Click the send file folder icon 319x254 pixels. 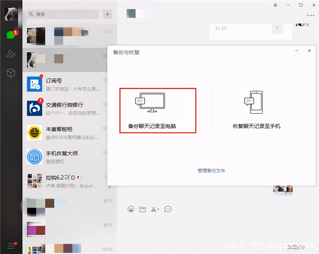pyautogui.click(x=142, y=209)
